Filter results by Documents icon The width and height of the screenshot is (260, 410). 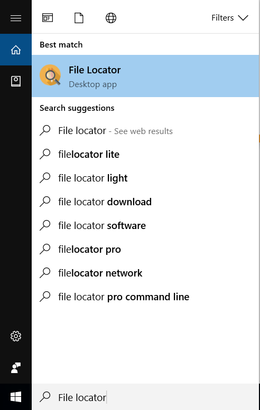[x=79, y=18]
